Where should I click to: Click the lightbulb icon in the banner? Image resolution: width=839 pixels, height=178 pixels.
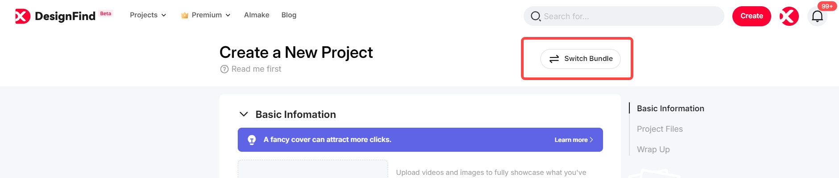[252, 140]
